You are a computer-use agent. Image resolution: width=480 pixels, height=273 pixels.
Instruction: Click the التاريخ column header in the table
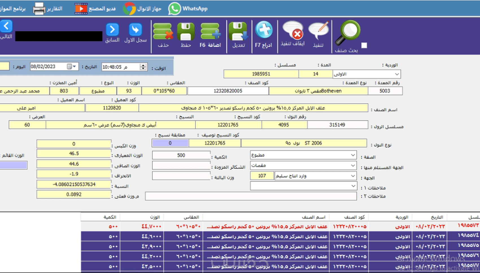(x=429, y=217)
